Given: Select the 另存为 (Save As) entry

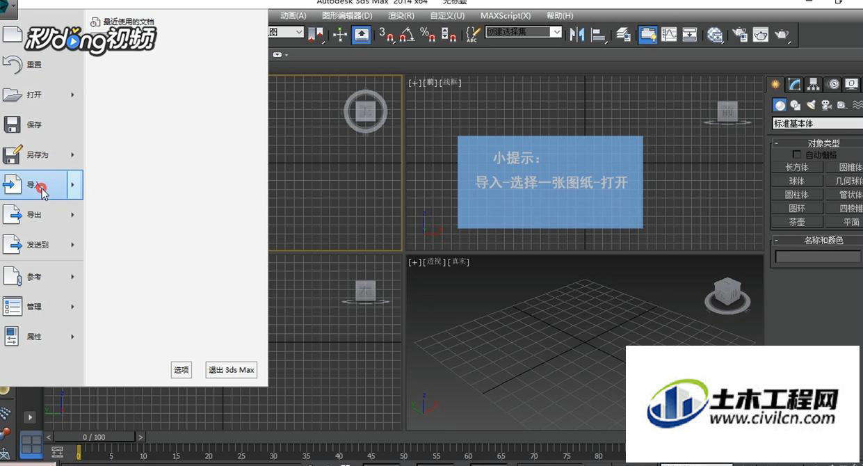Looking at the screenshot, I should (x=33, y=155).
